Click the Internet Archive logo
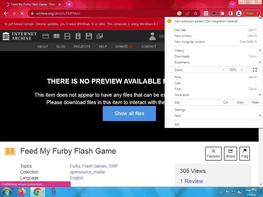 [x=20, y=36]
